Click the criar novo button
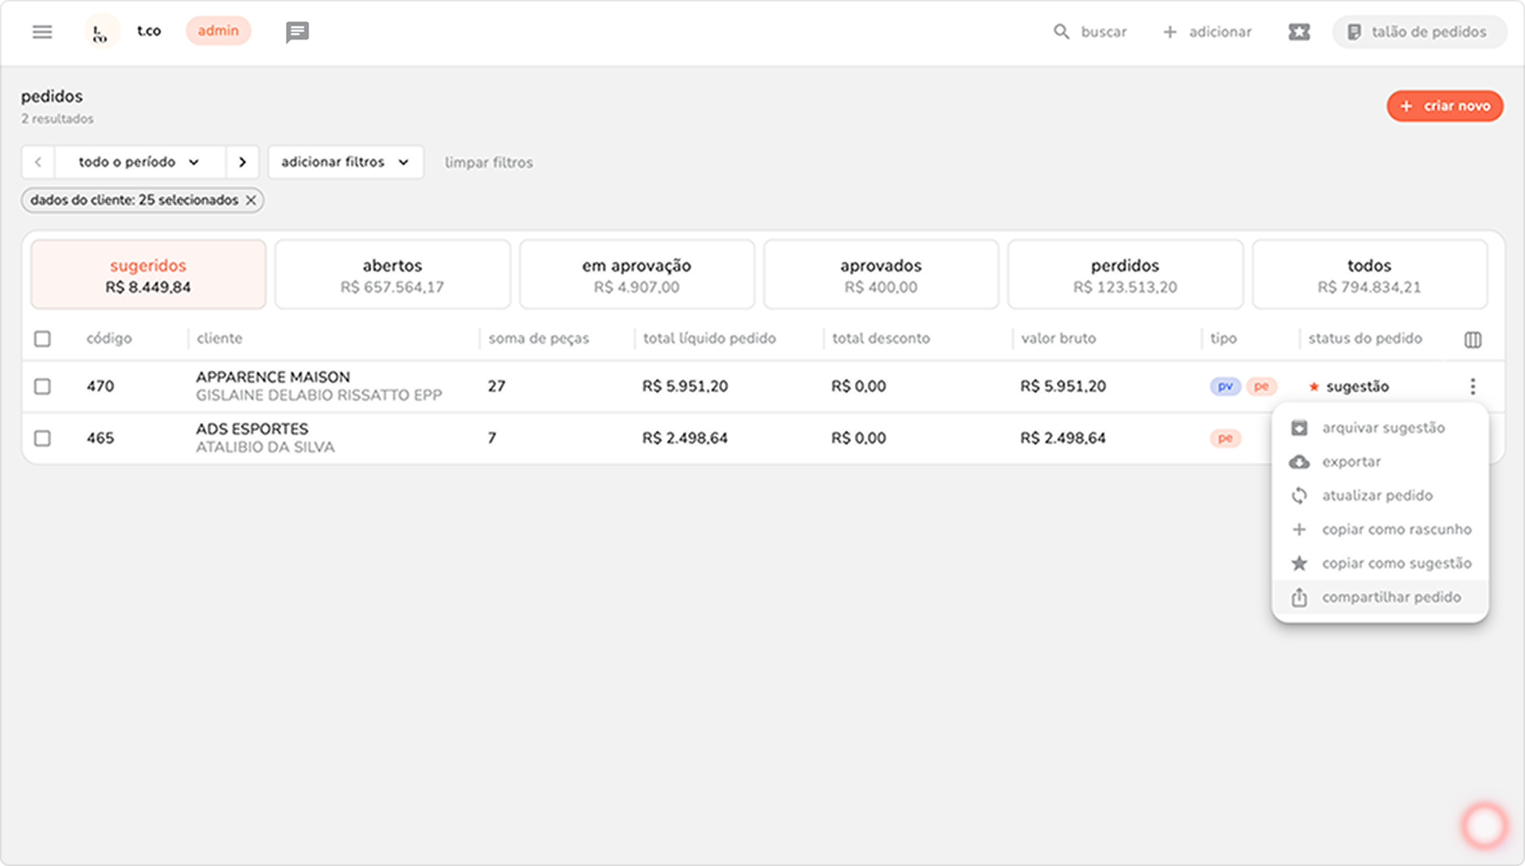Image resolution: width=1525 pixels, height=866 pixels. (1444, 106)
